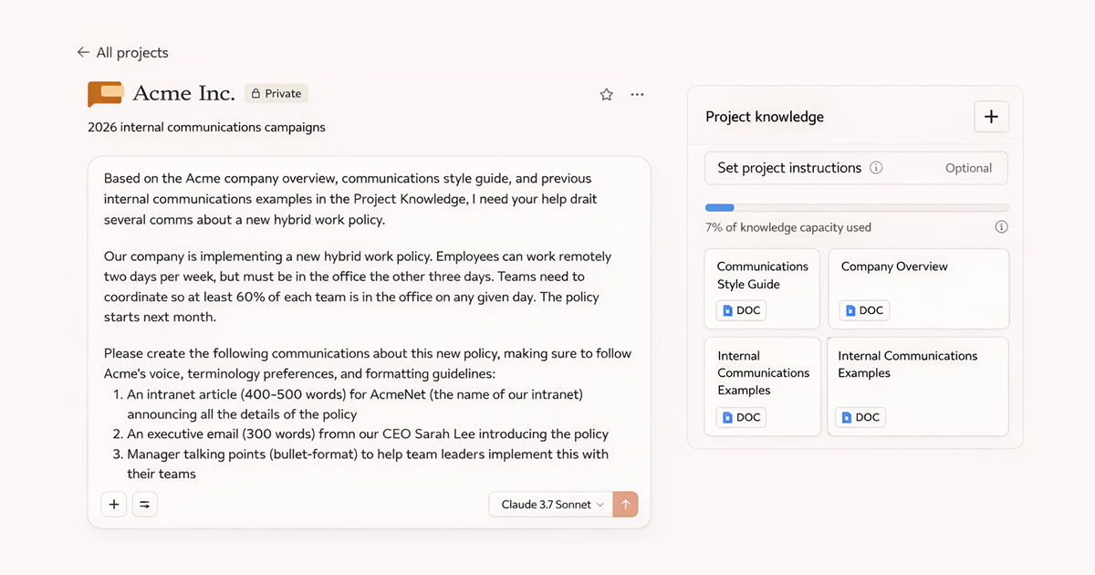Click the knowledge capacity progress bar

tap(856, 208)
